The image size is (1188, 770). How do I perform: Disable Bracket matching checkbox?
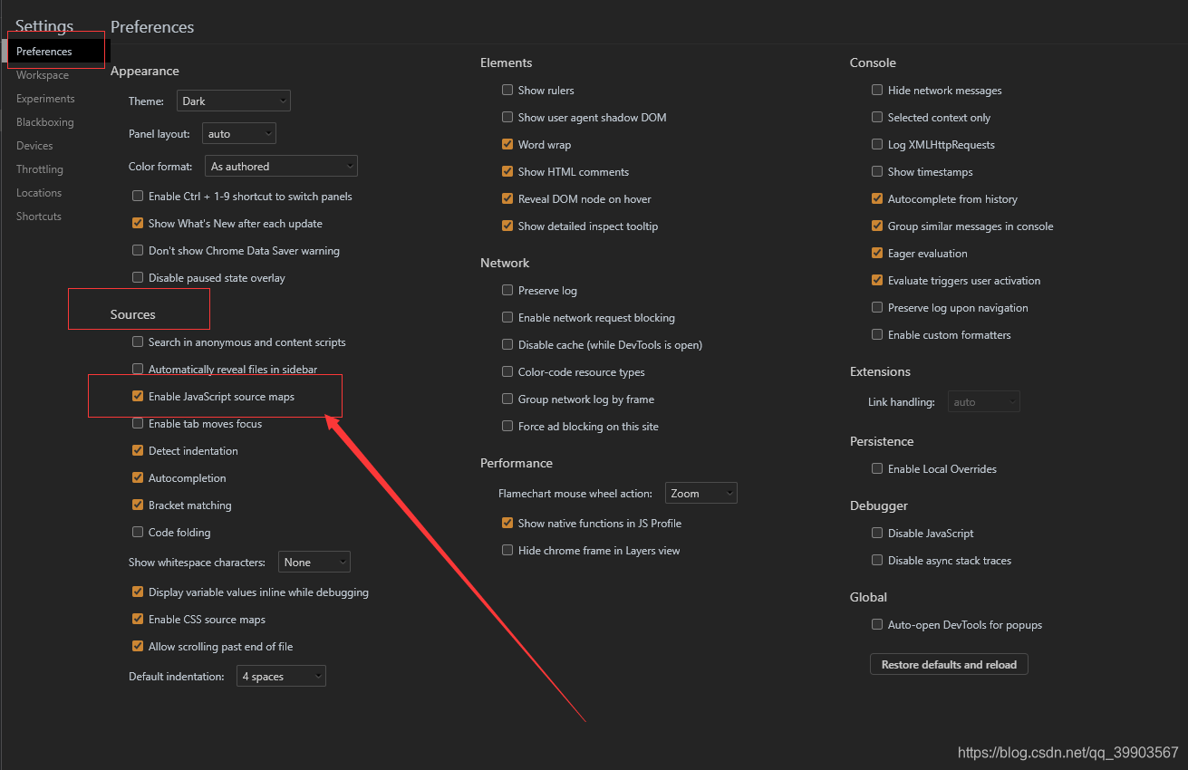point(138,505)
